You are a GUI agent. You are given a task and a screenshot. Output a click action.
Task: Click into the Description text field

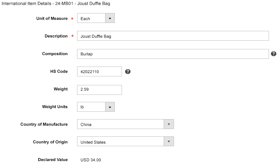pos(173,36)
